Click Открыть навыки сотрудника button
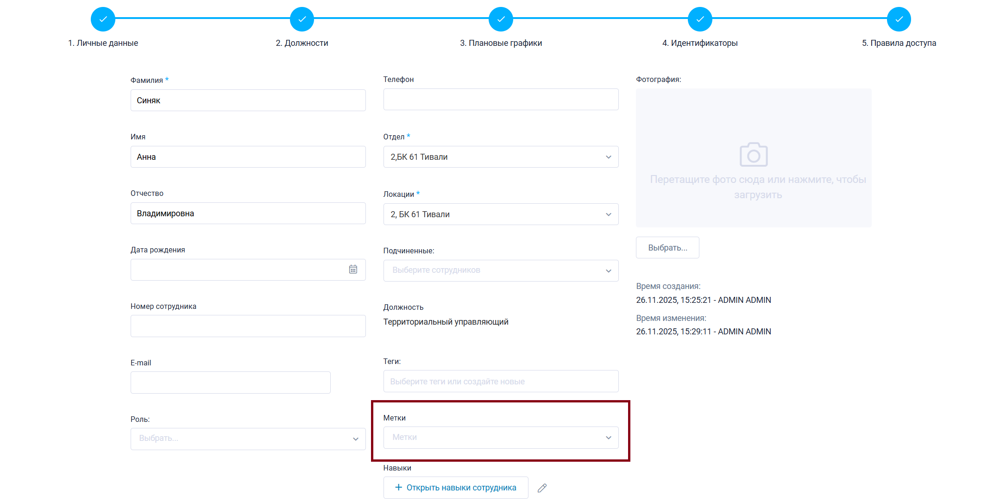 point(456,488)
